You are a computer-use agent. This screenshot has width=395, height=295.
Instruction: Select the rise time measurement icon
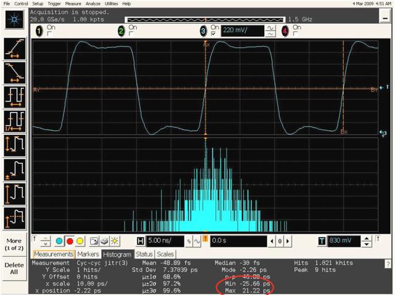pos(14,49)
